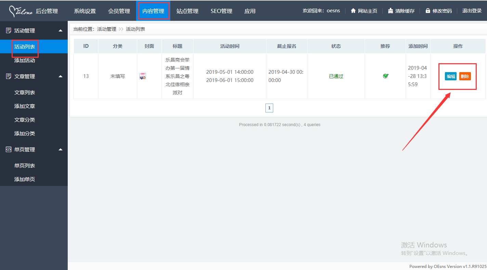Click the 后台管理 title text
The height and width of the screenshot is (270, 487).
click(47, 11)
